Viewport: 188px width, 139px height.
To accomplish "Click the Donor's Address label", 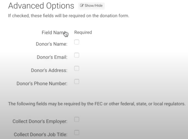I will [x=49, y=70].
